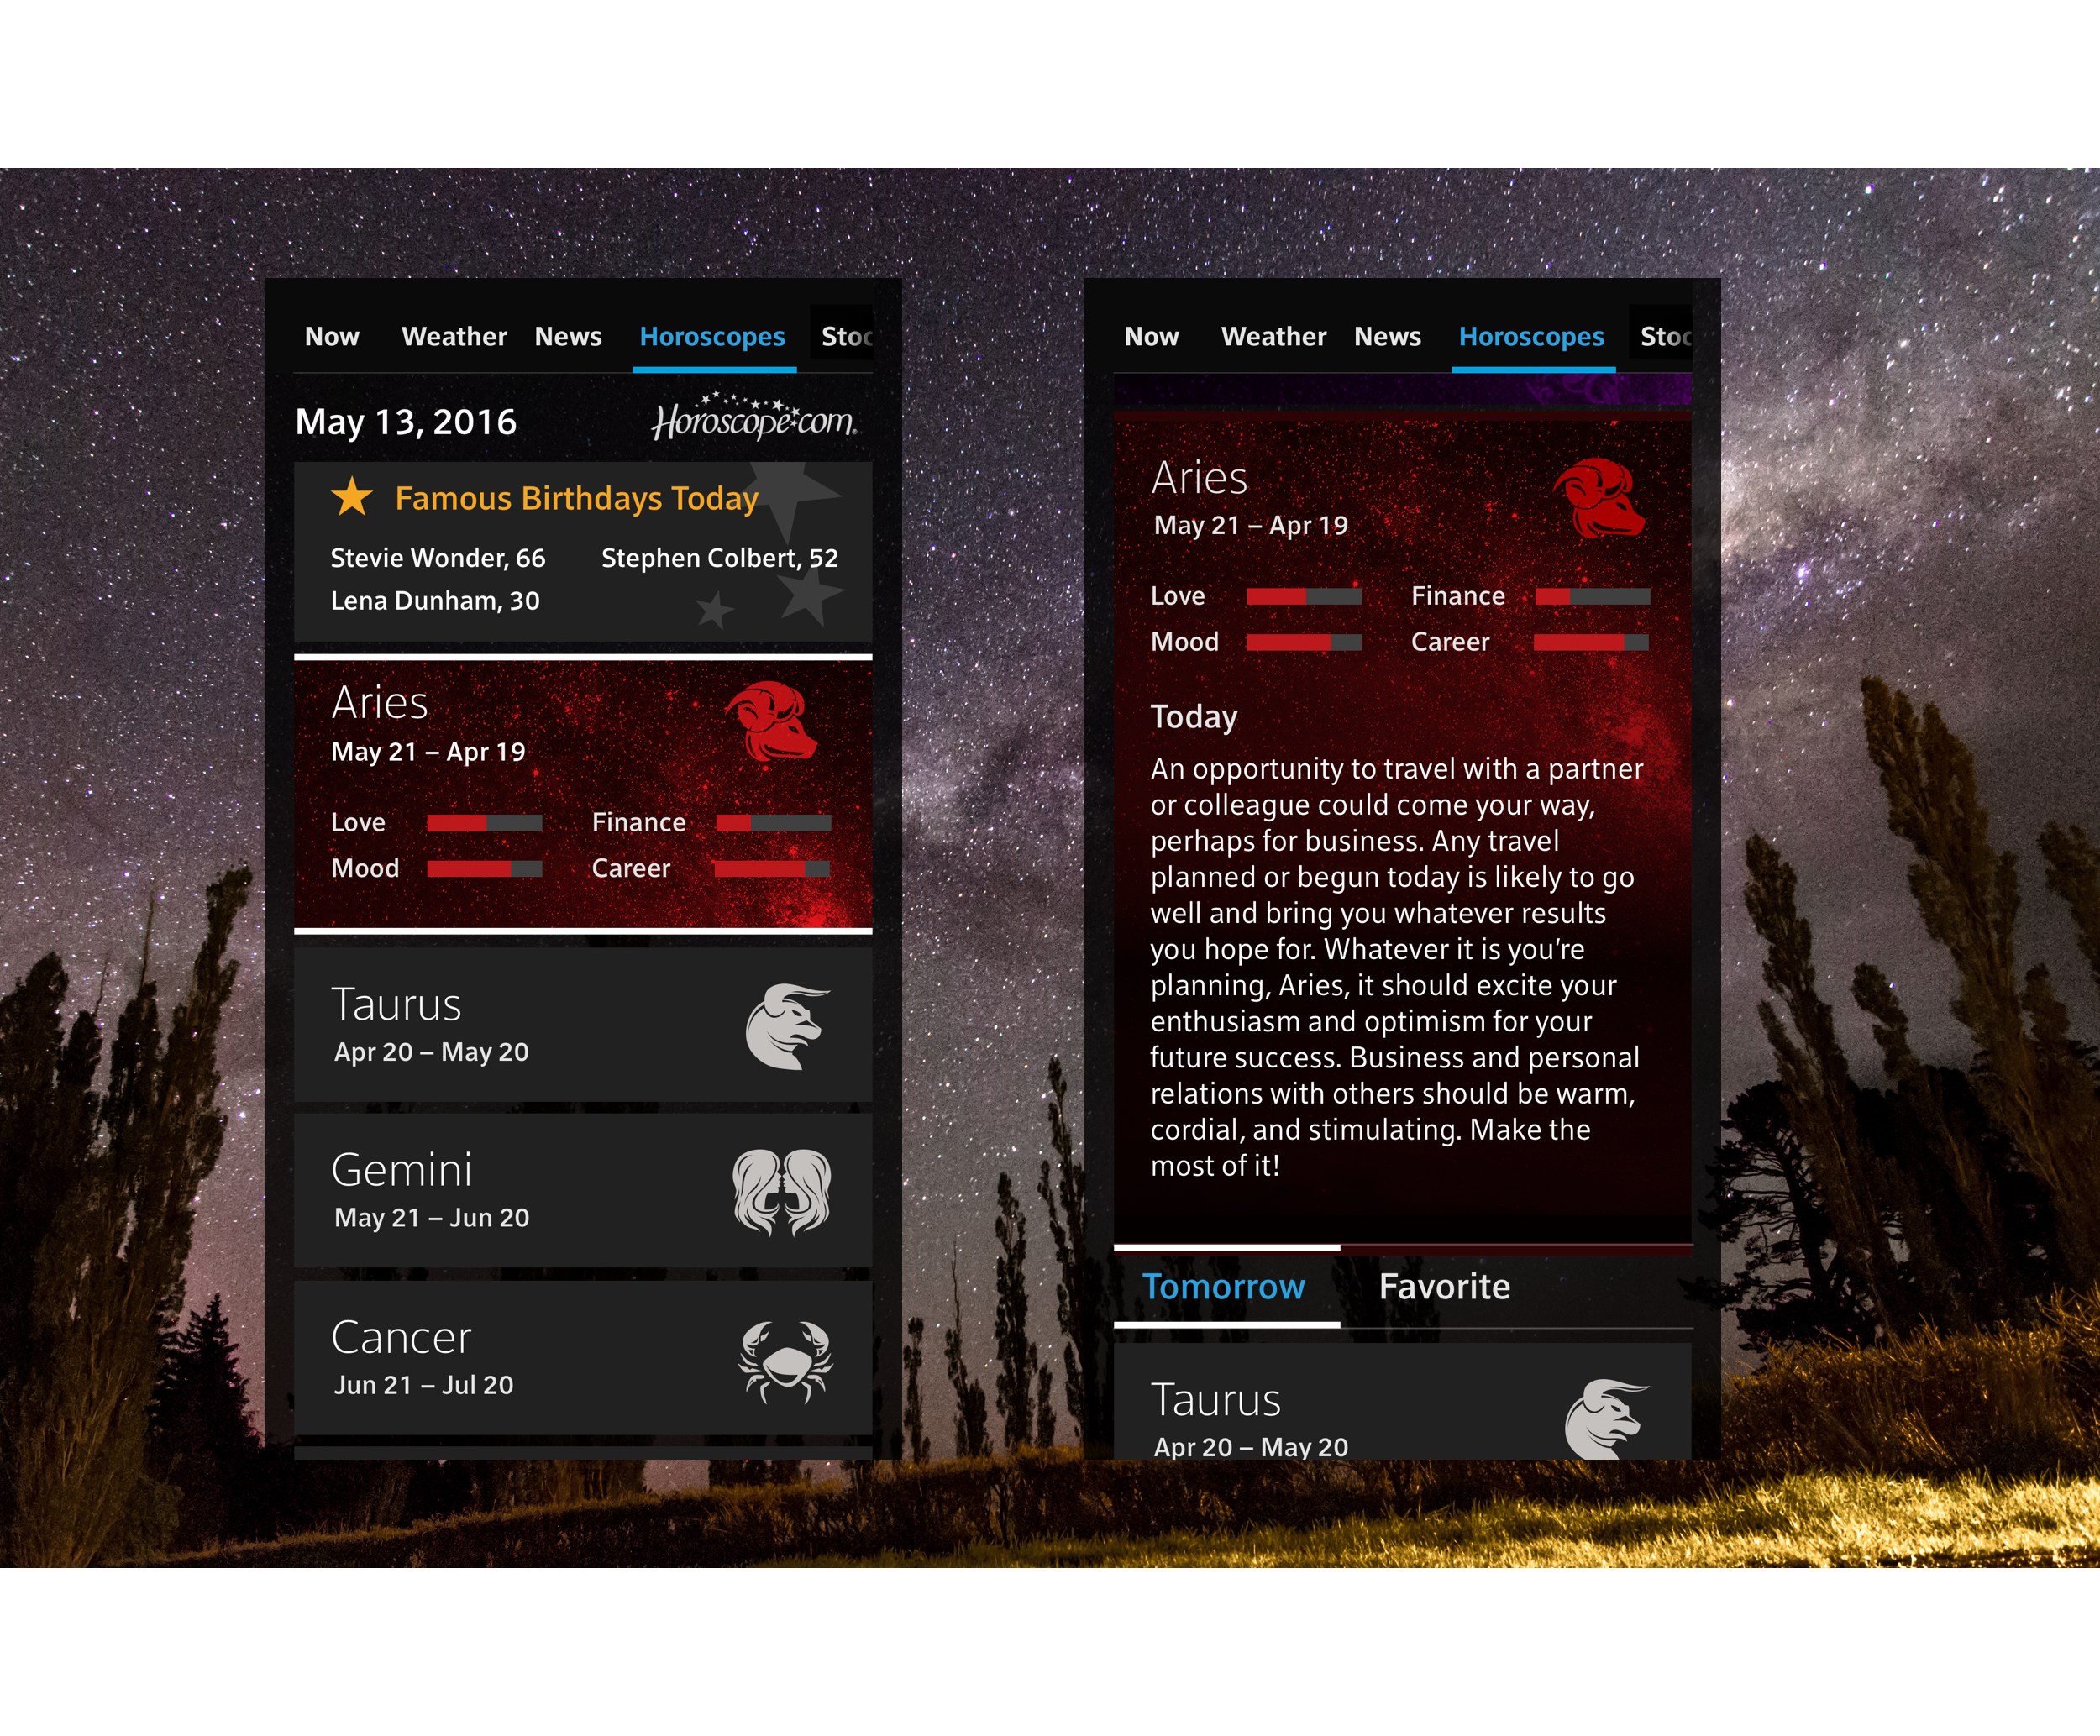Screen dimensions: 2100x1736
Task: Click 'Stevie Wonder, 66' birthday entry
Action: click(438, 558)
